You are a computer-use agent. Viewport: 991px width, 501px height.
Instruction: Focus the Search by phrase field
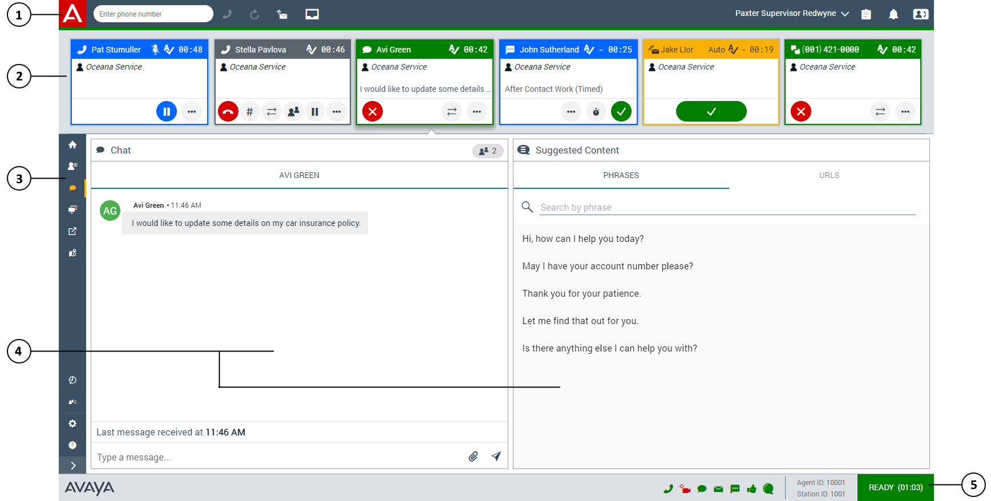(x=727, y=207)
